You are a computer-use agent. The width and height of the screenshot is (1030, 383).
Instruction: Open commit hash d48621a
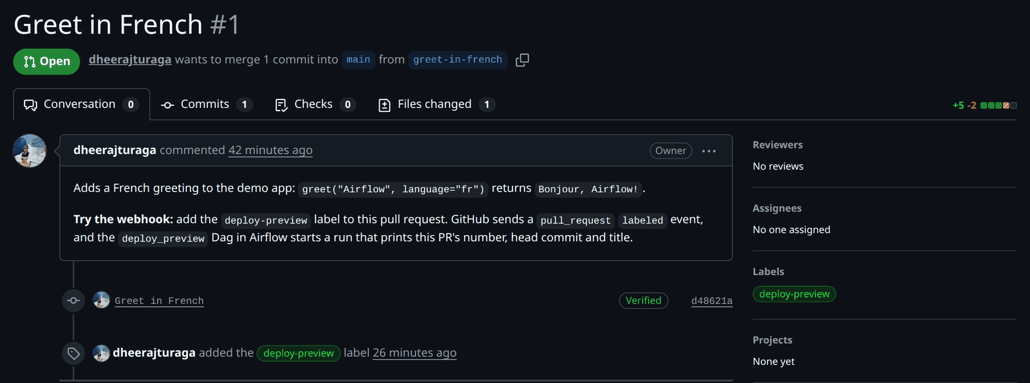coord(712,301)
